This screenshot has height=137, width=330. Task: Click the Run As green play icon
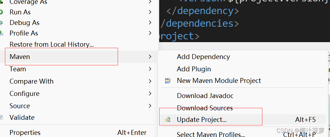click(1, 12)
